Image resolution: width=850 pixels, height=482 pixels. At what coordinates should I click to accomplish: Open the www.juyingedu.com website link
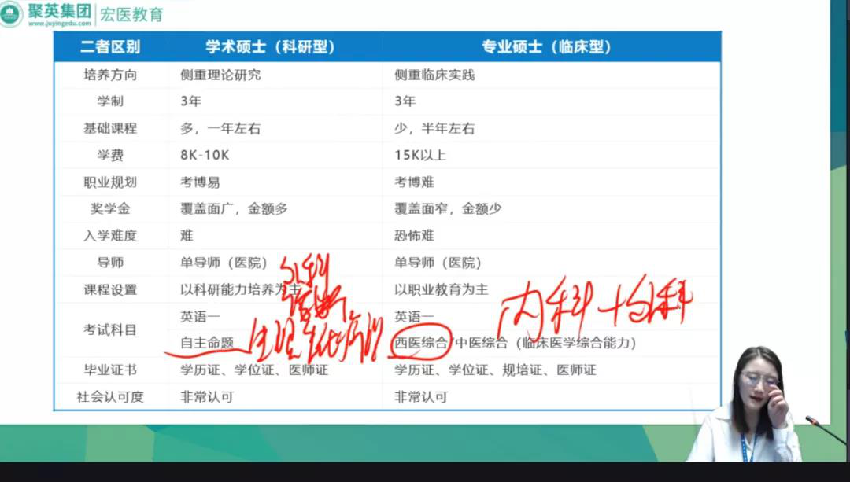(x=59, y=24)
